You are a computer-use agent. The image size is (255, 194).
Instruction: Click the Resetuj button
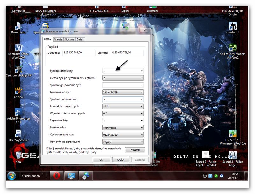tap(135, 150)
